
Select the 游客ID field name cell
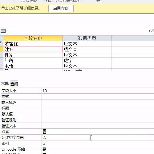(x=33, y=44)
